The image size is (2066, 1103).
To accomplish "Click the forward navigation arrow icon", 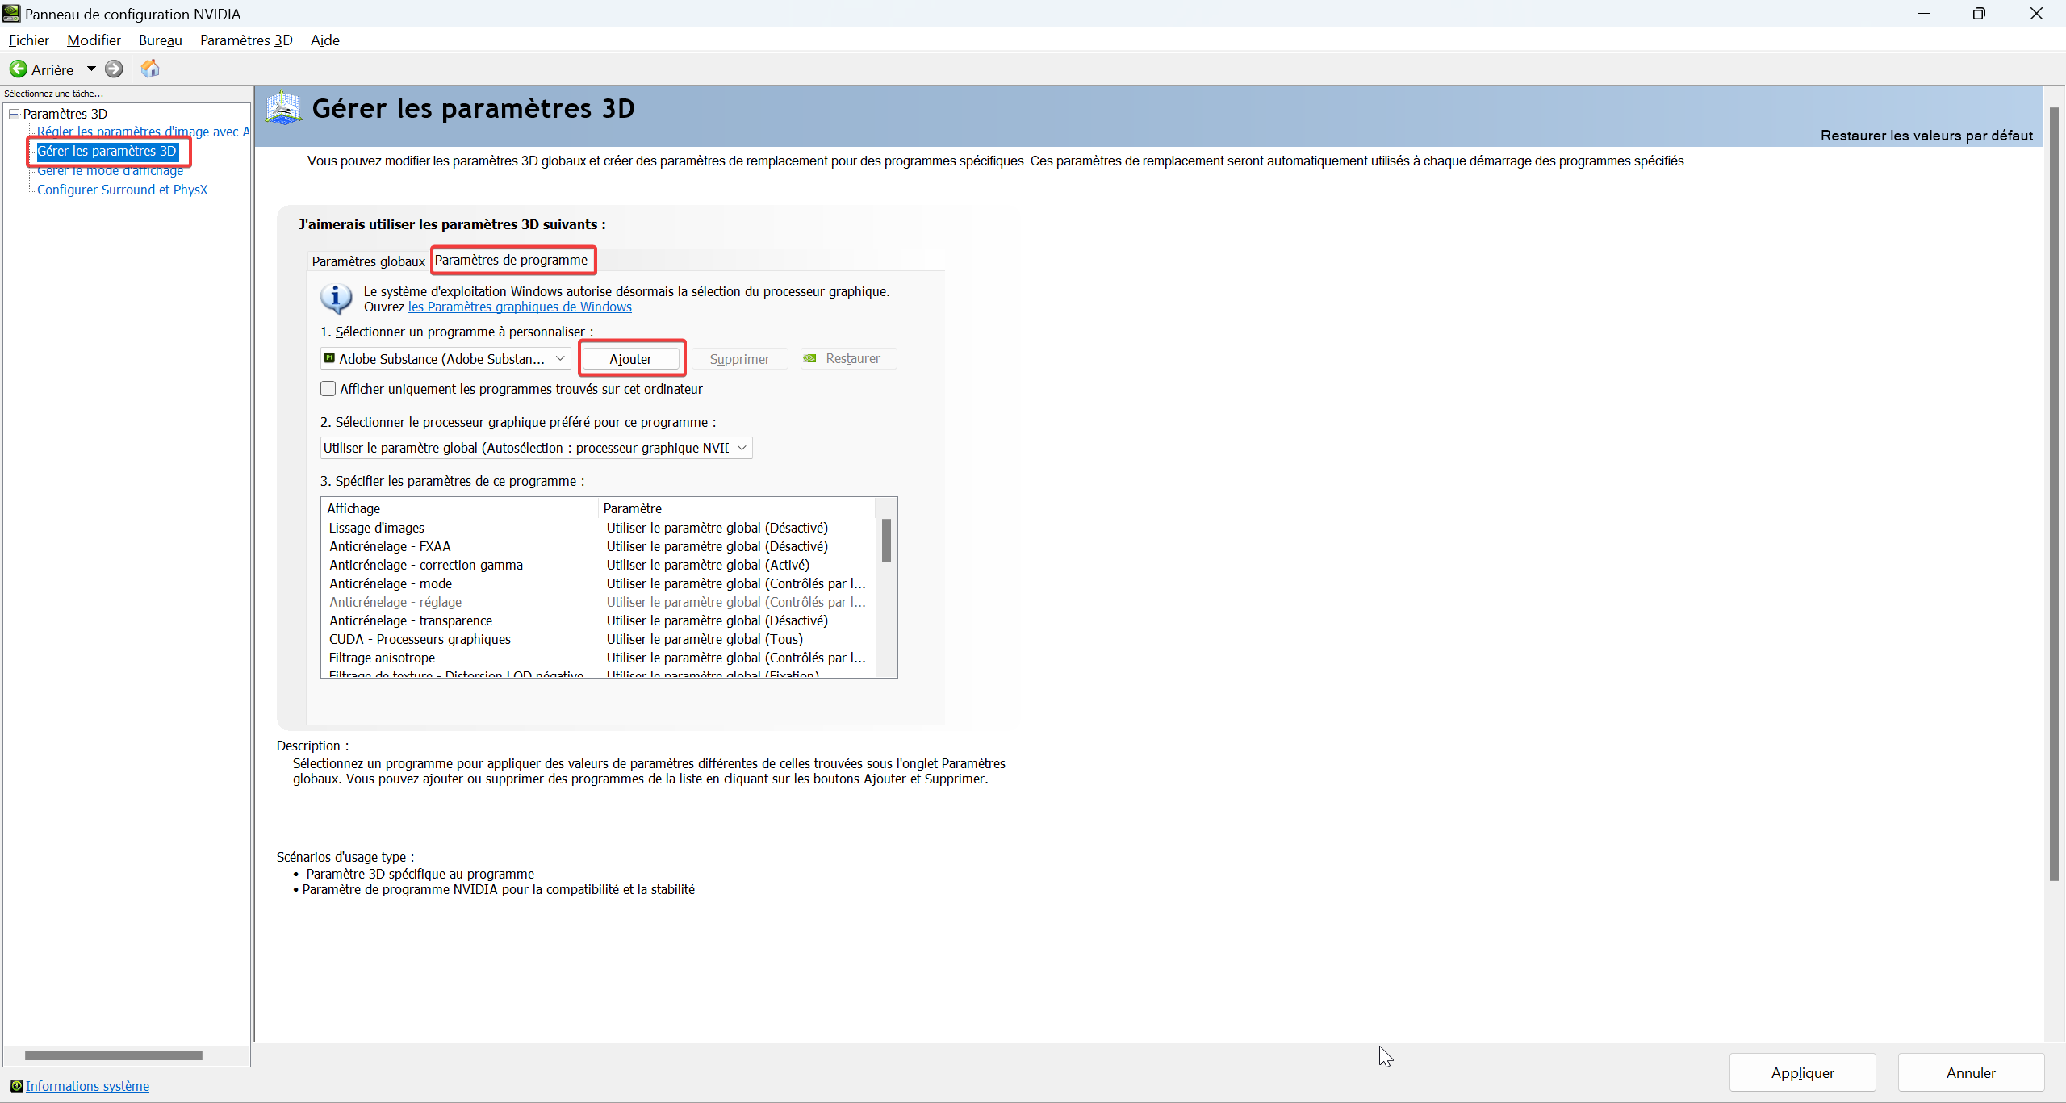I will [115, 69].
